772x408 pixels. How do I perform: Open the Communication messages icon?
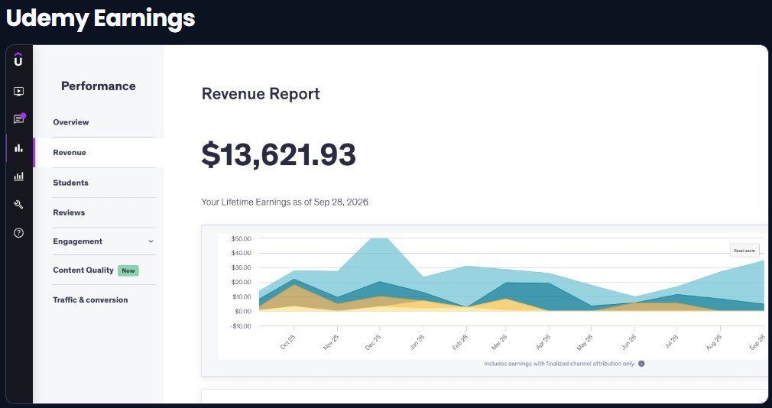tap(18, 119)
